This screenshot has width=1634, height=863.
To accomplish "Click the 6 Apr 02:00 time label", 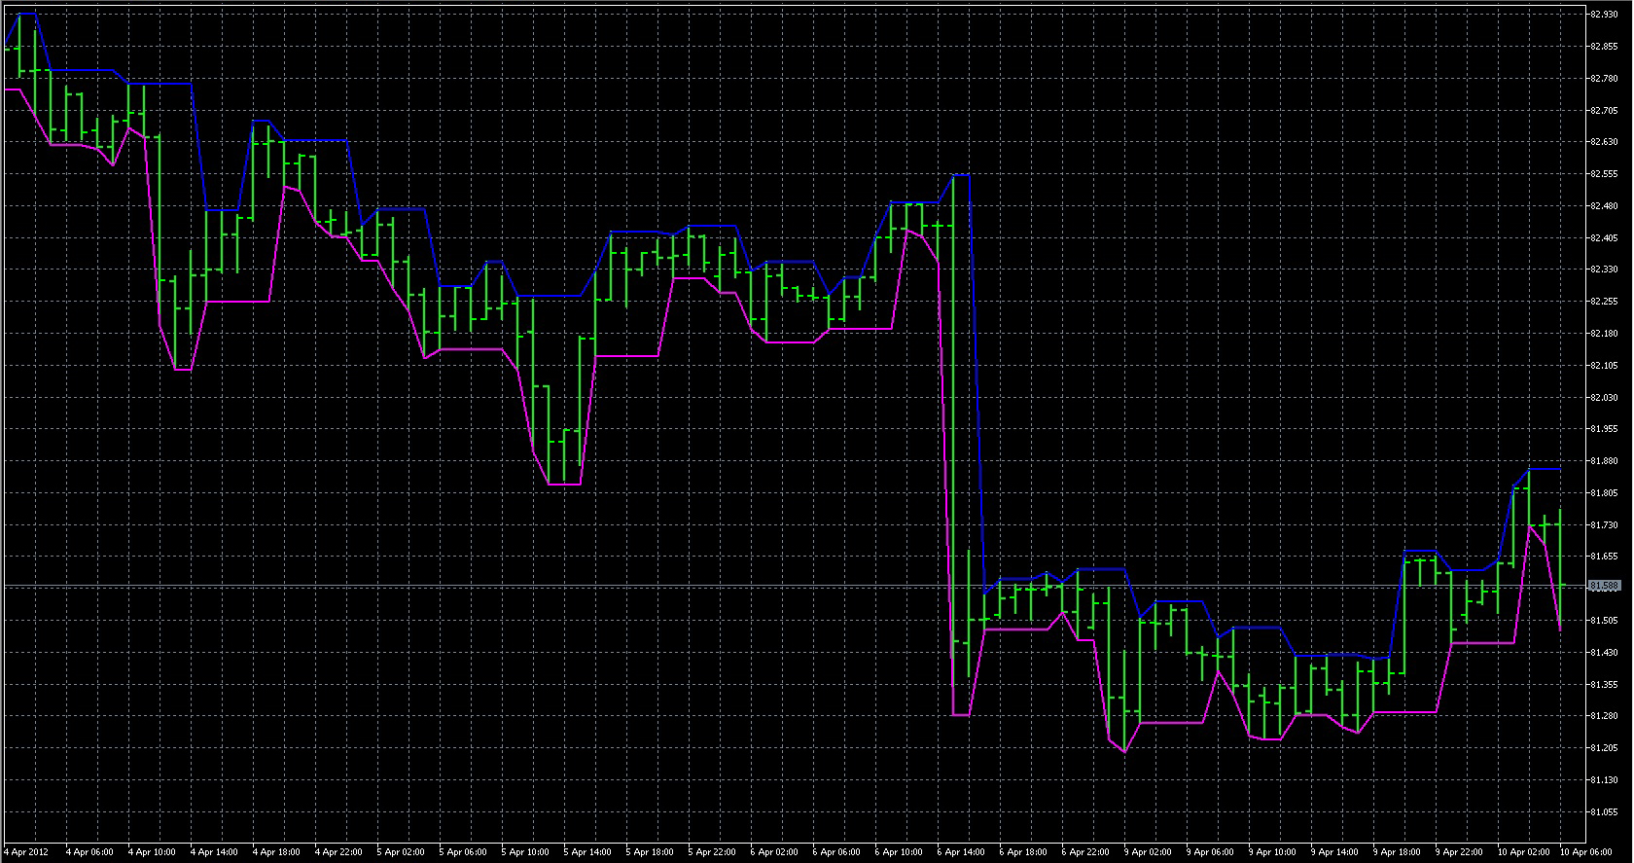I will point(774,852).
